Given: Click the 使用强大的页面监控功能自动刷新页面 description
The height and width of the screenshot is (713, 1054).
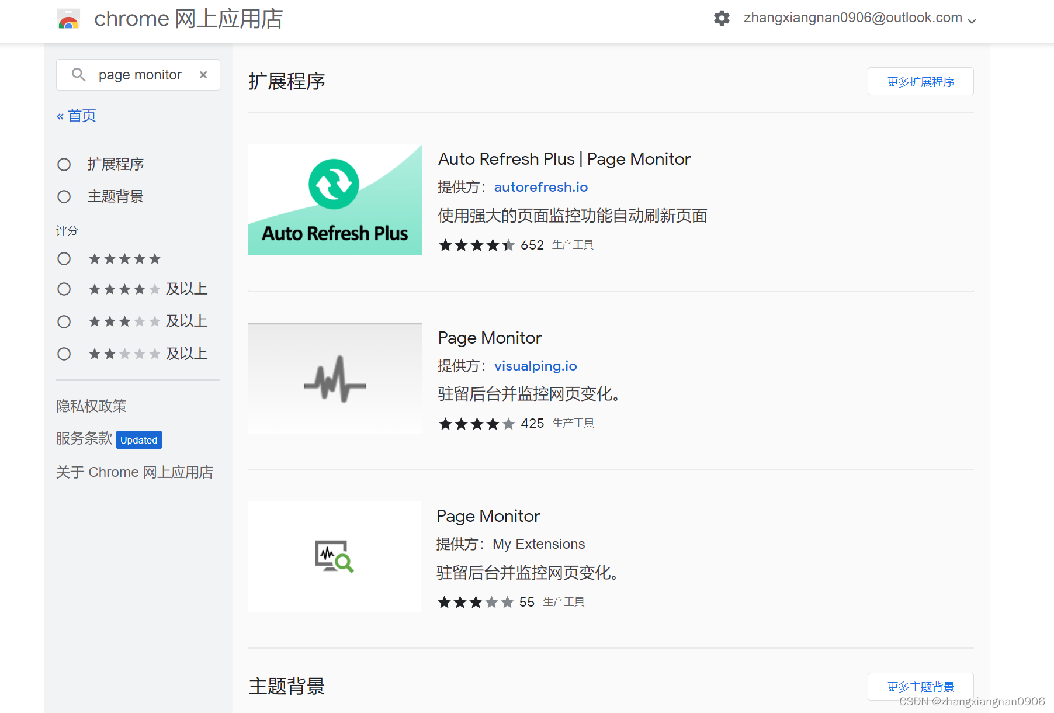Looking at the screenshot, I should 573,216.
